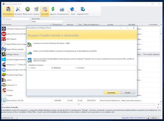Open the Disinstallatore toolbar section

[x=8, y=11]
